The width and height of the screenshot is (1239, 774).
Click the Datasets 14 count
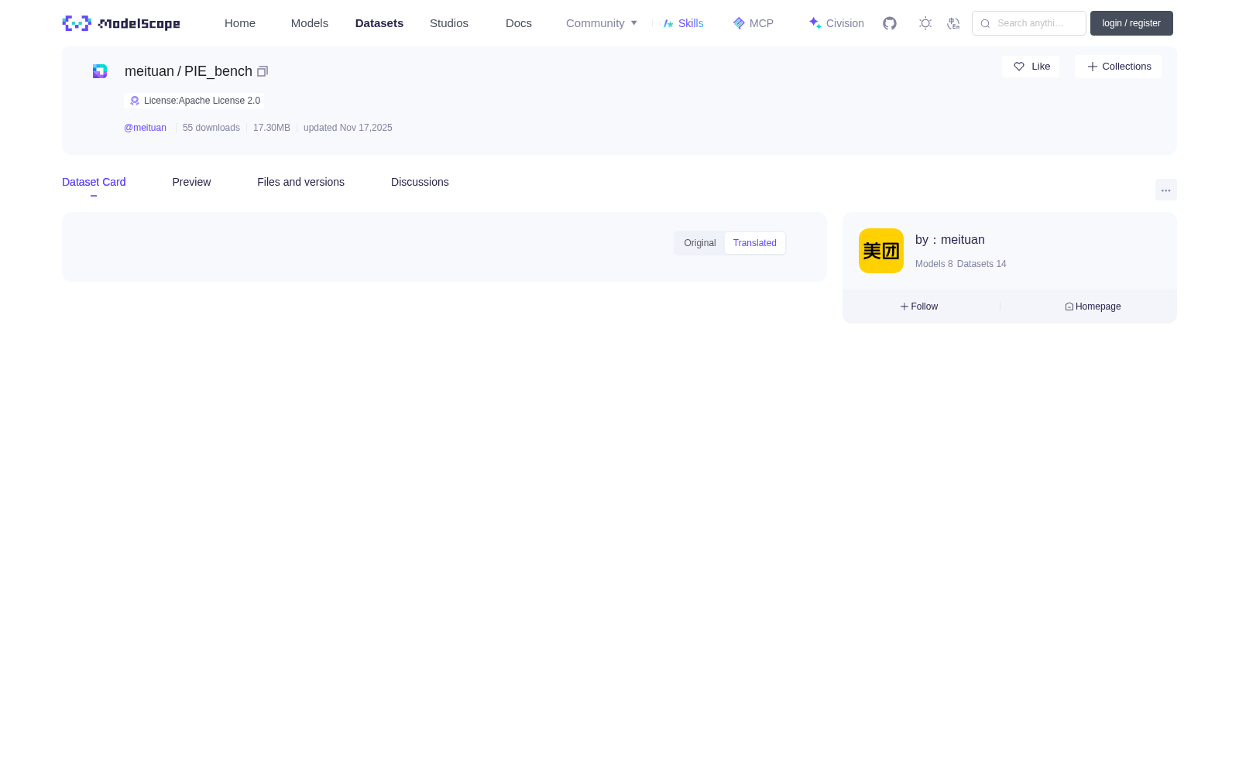tap(982, 264)
